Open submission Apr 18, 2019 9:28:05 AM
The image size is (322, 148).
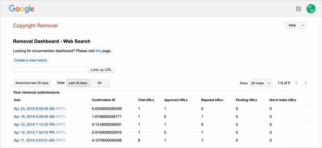(34, 117)
